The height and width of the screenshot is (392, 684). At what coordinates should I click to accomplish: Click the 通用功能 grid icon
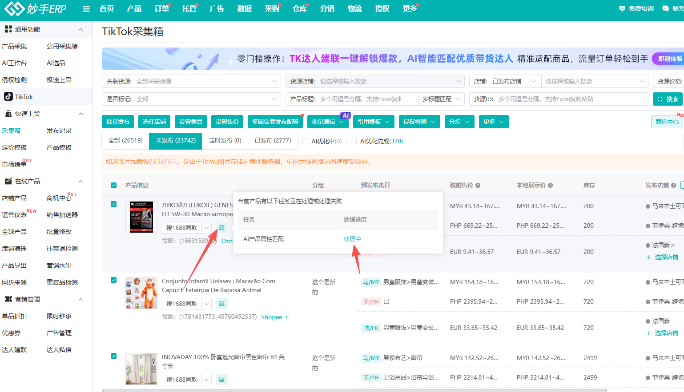[8, 29]
